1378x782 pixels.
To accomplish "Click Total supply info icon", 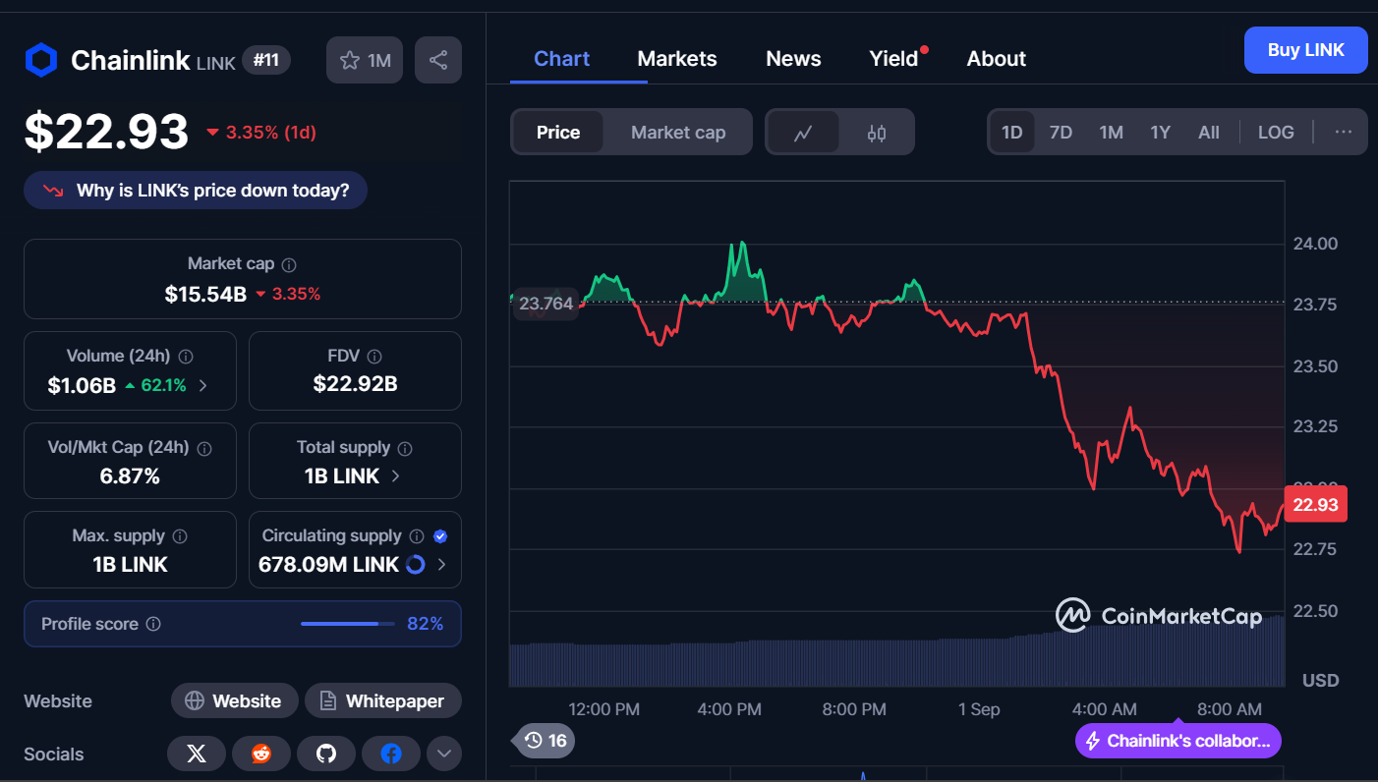I will (405, 448).
